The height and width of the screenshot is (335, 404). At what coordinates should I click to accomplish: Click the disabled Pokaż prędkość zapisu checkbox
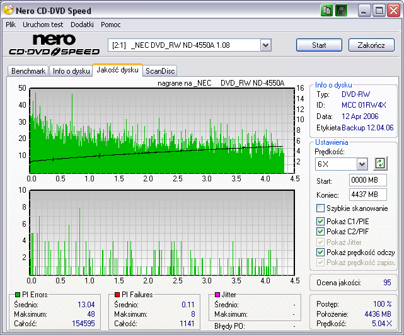point(320,263)
